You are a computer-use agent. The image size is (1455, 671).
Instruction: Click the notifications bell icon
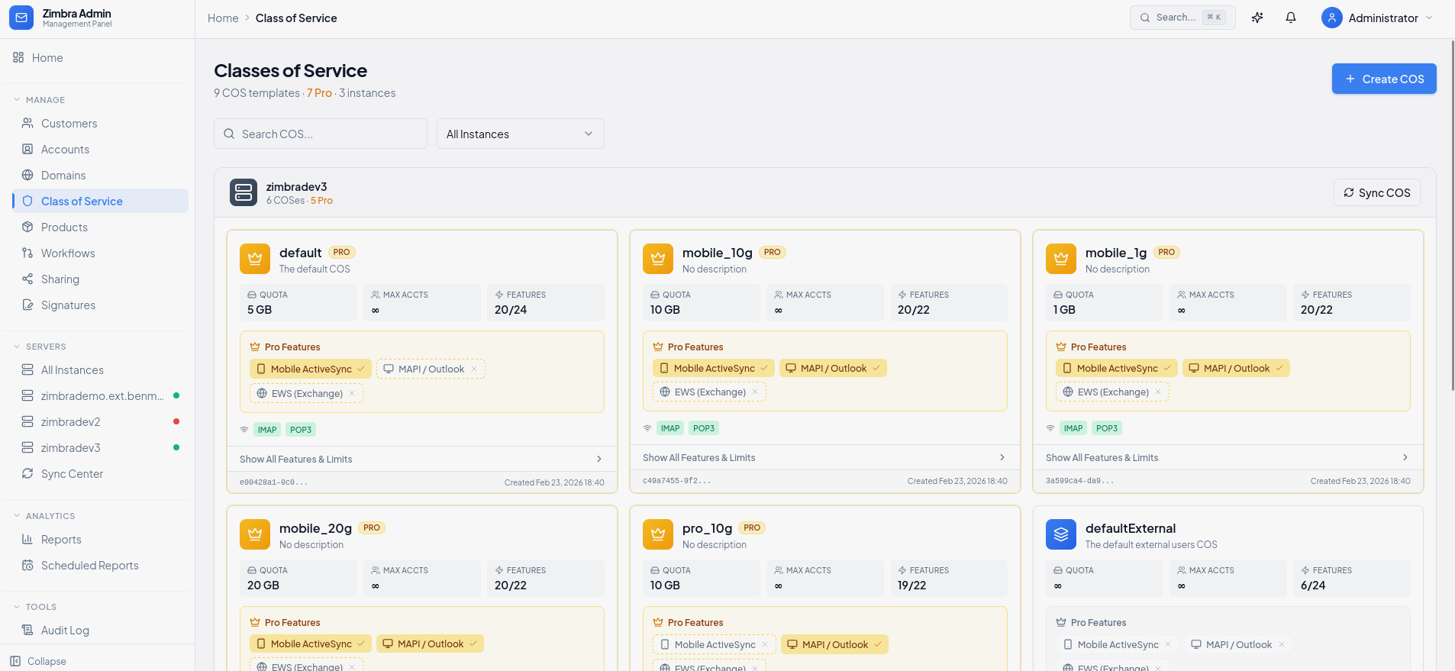(x=1291, y=18)
